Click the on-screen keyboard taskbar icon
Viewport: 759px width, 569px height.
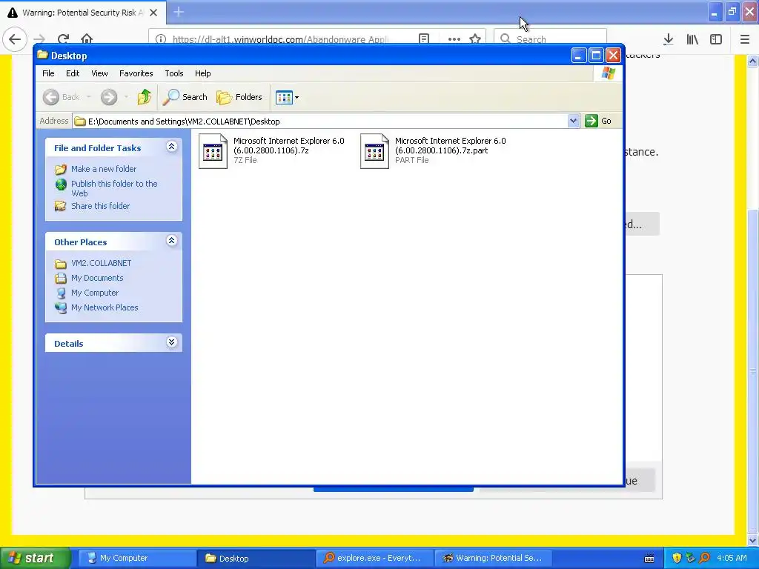click(x=649, y=559)
